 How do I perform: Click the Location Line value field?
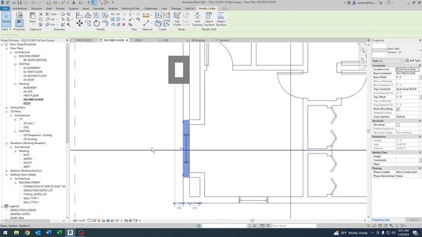point(407,69)
